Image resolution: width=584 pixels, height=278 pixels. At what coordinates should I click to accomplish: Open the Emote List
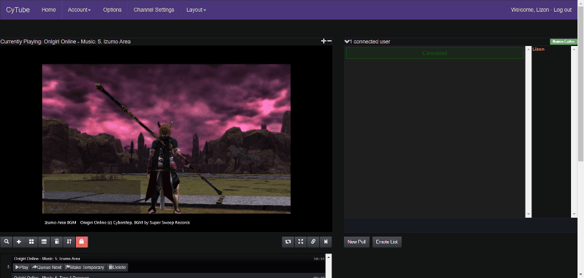[x=387, y=242]
